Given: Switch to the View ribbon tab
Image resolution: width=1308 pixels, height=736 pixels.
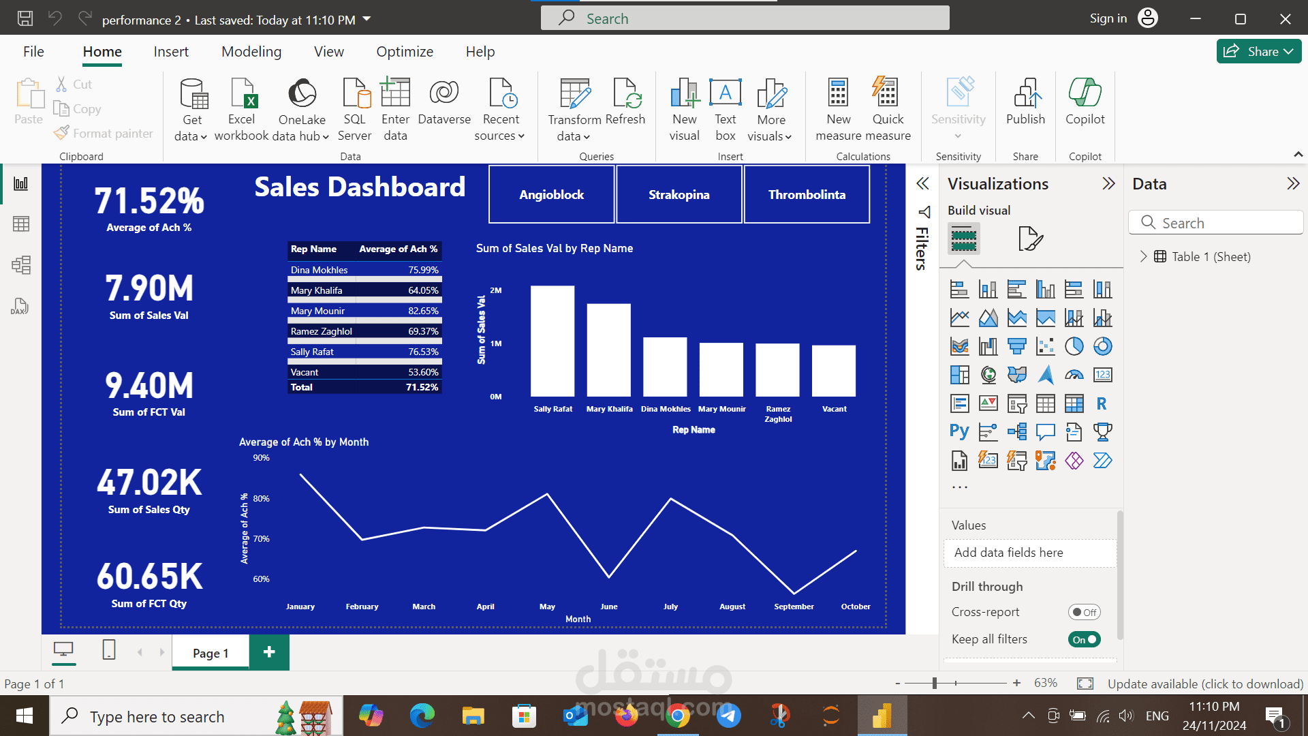Looking at the screenshot, I should 328,51.
